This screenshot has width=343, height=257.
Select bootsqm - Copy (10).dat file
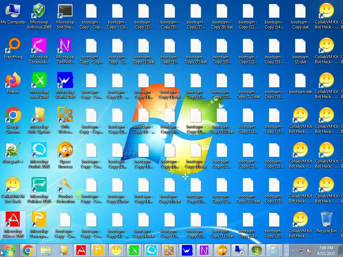(x=222, y=120)
